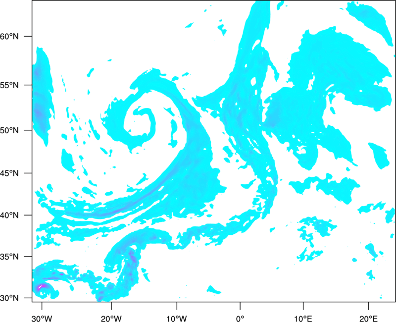Click the 10°W longitude label
The image size is (396, 322).
coord(177,319)
